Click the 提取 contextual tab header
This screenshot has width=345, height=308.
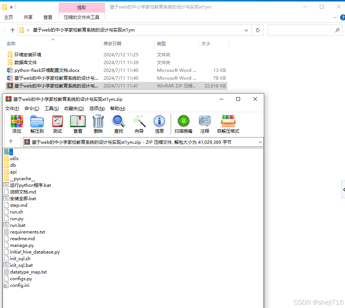coord(82,7)
